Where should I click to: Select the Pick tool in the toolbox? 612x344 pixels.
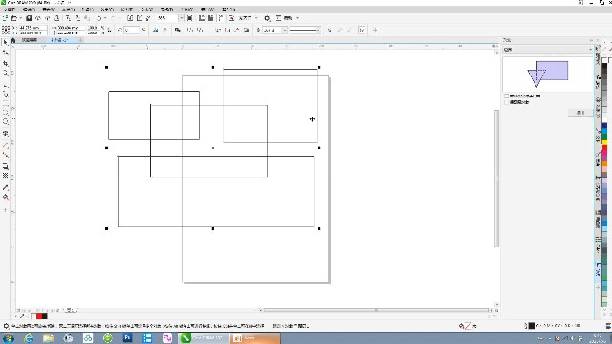point(6,43)
